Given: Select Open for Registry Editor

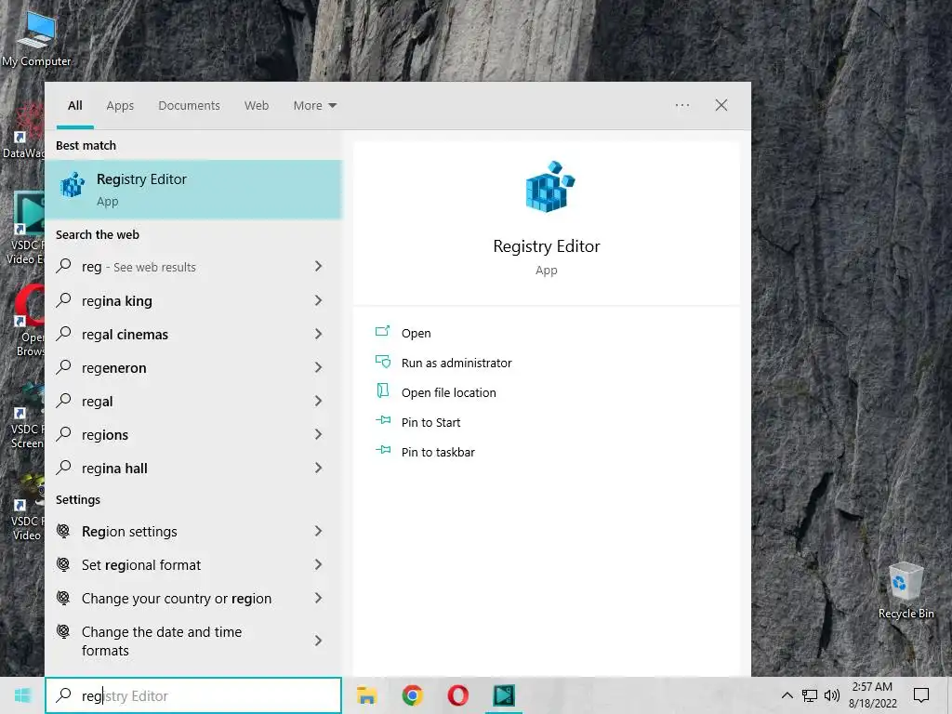Looking at the screenshot, I should [416, 333].
